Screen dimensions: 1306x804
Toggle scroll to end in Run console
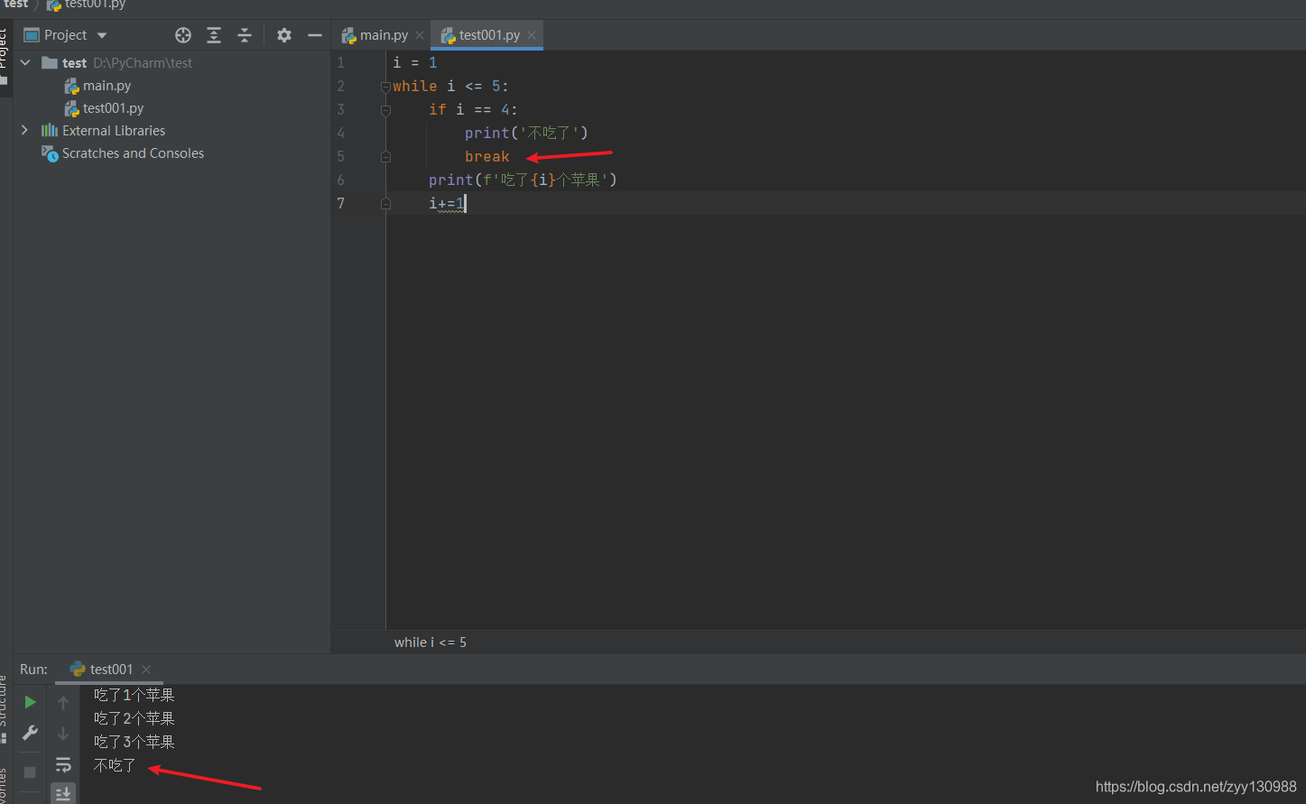pyautogui.click(x=63, y=794)
